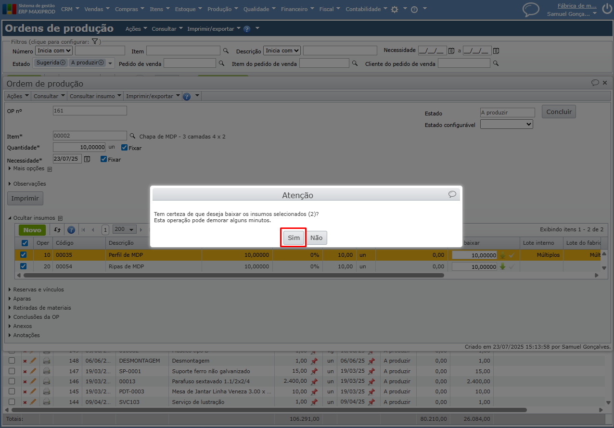
Task: Click the printer icon for order 146
Action: tap(47, 381)
